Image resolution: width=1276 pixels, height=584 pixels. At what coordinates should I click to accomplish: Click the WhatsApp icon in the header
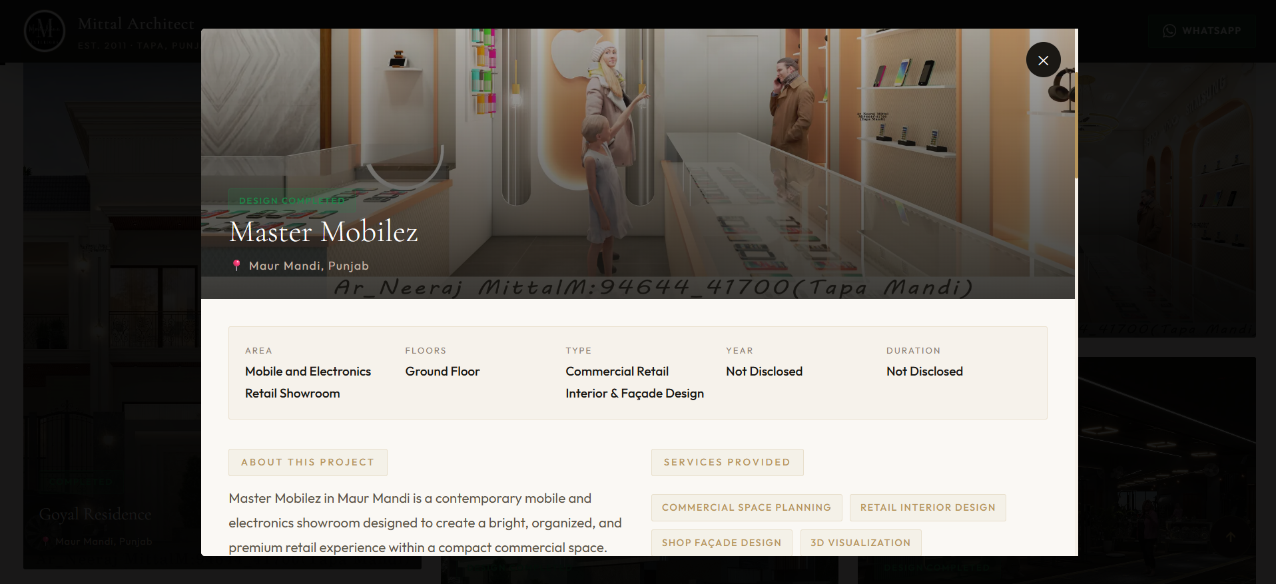1169,31
